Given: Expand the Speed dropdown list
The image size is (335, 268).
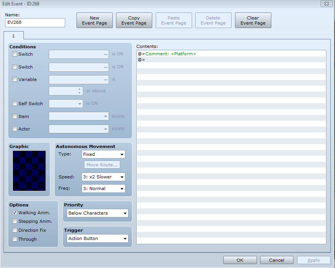Looking at the screenshot, I should click(x=103, y=177).
